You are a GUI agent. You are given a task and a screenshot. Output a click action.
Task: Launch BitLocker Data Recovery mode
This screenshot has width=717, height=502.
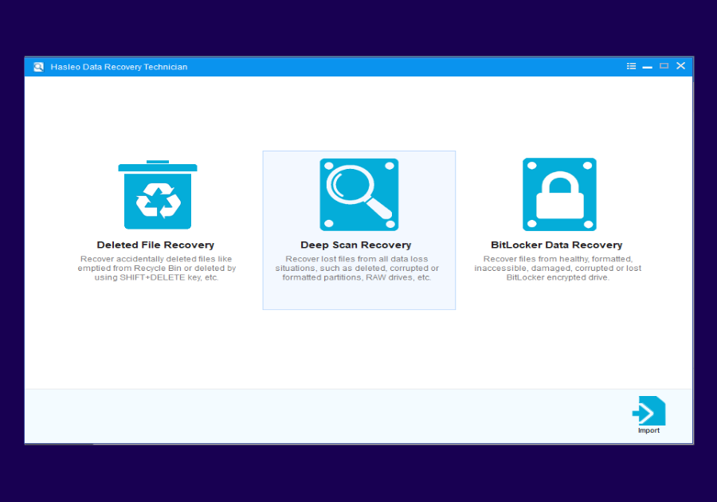pos(559,245)
